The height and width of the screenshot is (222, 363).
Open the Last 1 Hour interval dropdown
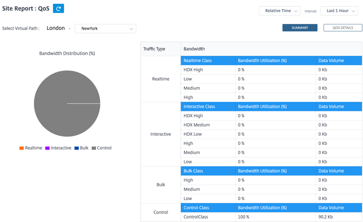coord(339,11)
